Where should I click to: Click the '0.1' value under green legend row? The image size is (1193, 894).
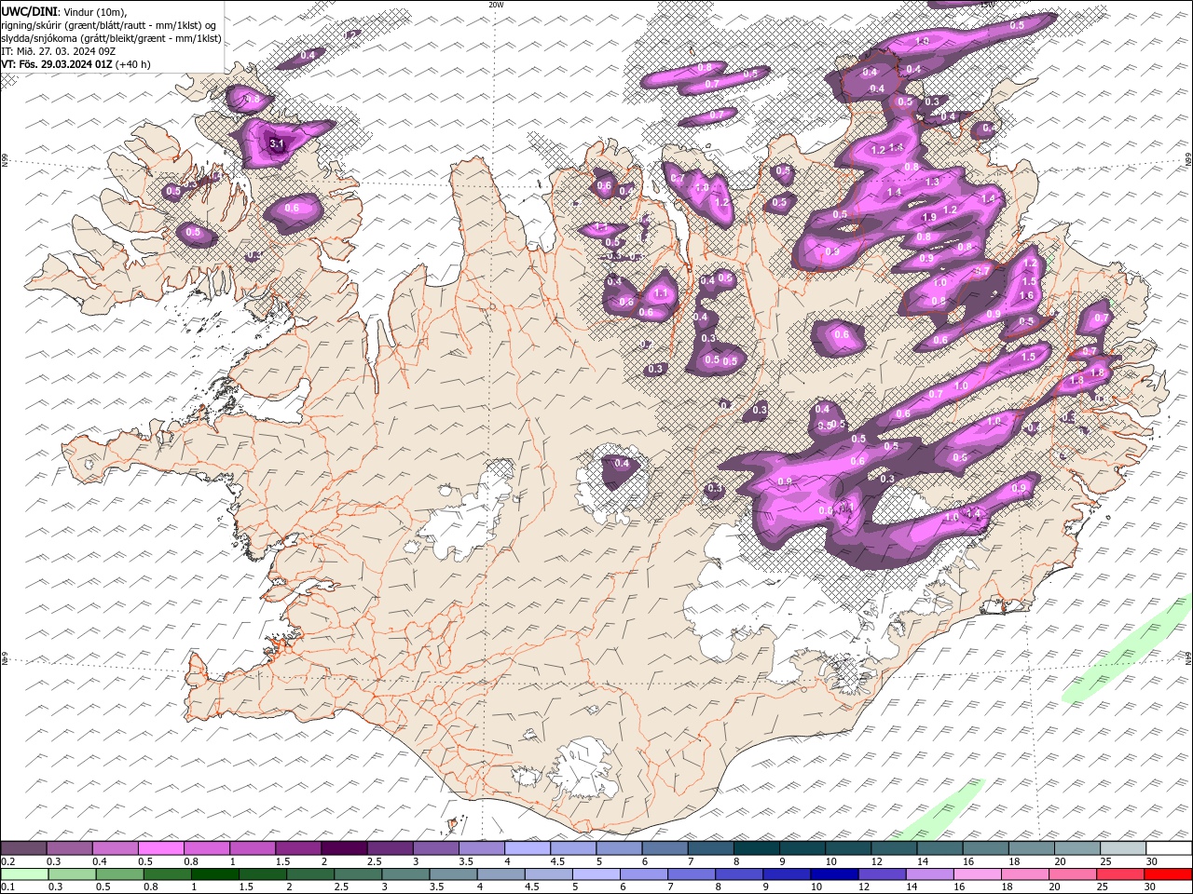tap(7, 887)
